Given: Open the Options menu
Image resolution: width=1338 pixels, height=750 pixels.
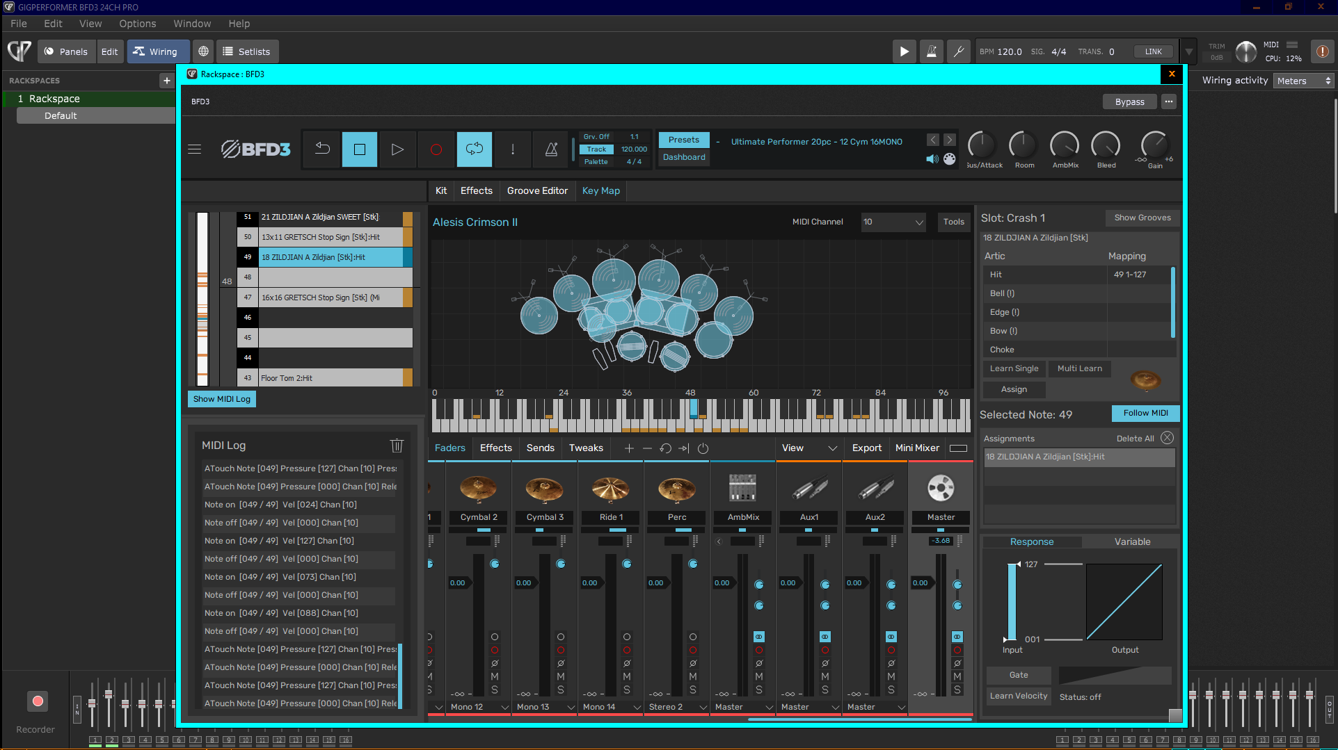Looking at the screenshot, I should 137,24.
